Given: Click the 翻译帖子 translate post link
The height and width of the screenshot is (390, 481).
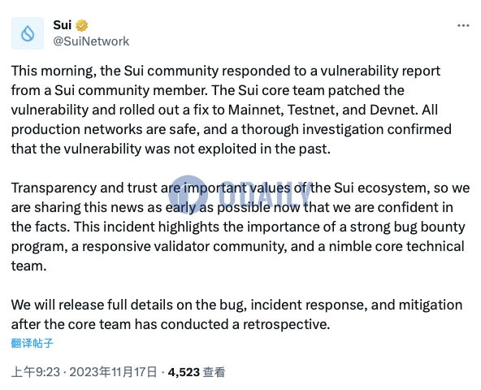Looking at the screenshot, I should tap(32, 343).
